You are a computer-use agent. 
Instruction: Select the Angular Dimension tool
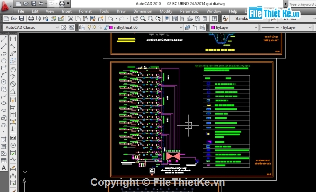coord(13,92)
